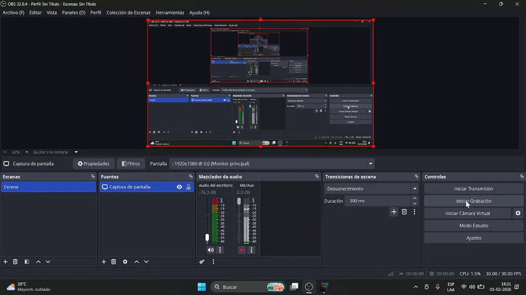Click the taskbar Buscar search box
The image size is (526, 295).
click(248, 287)
